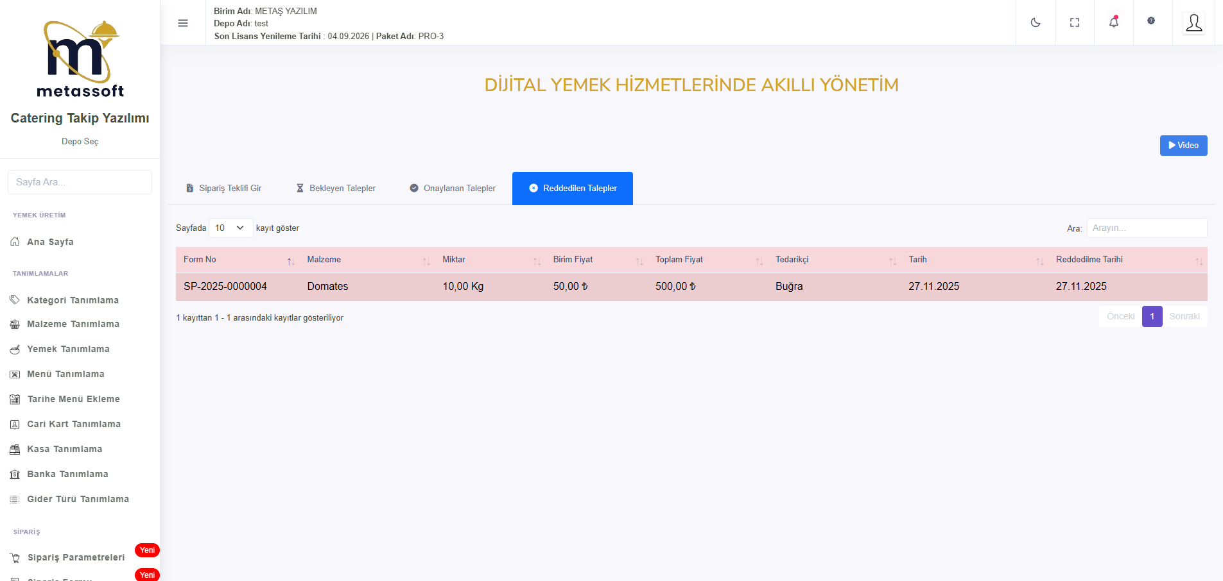Screen dimensions: 1223x581
Task: Switch to Bekleyen Talepler tab
Action: coord(336,189)
